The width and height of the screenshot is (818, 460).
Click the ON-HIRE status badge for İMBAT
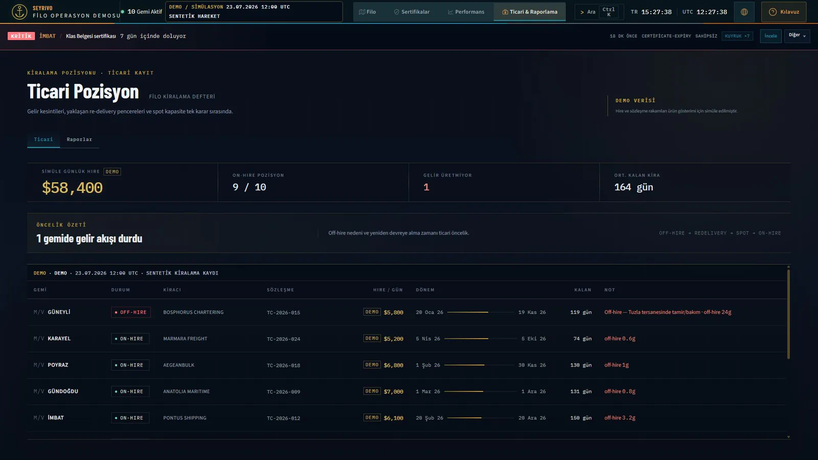point(130,418)
